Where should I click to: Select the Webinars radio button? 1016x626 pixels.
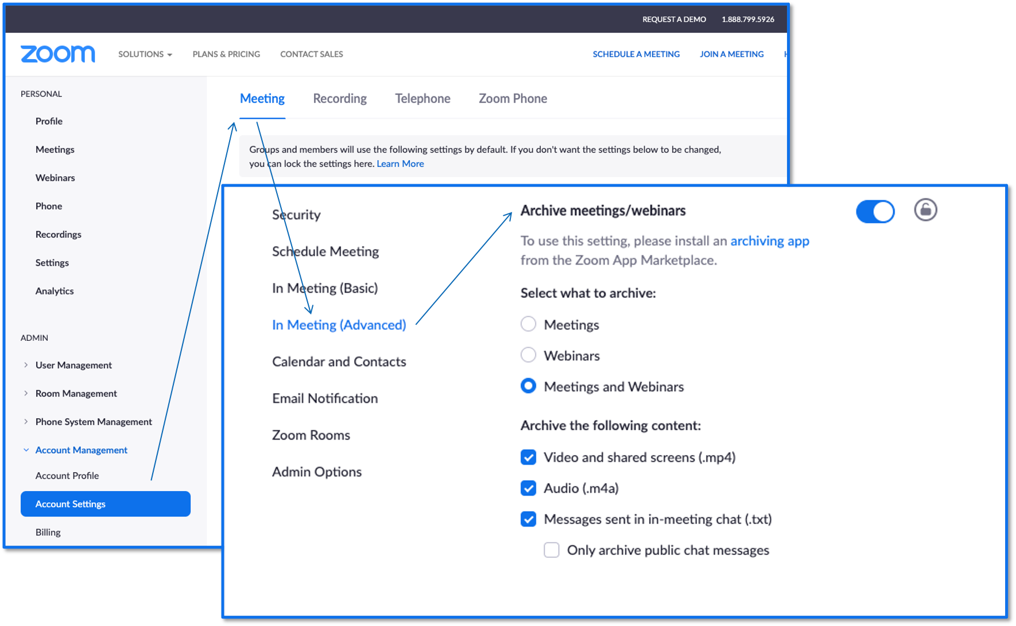(x=528, y=355)
